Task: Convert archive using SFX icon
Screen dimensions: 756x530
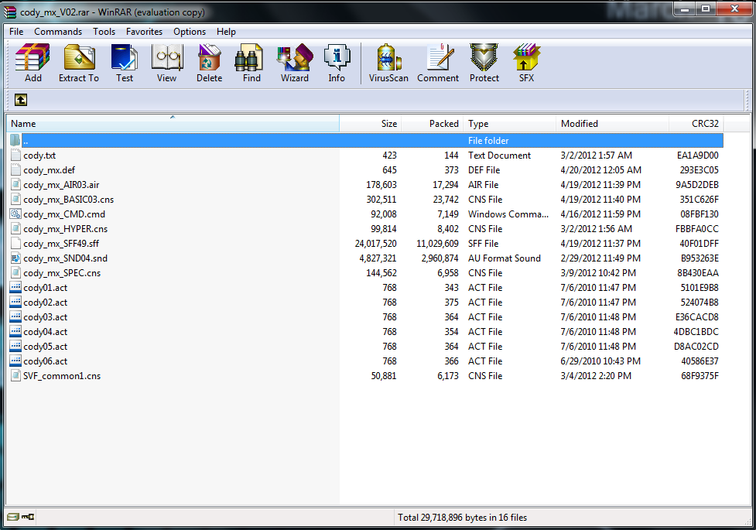Action: tap(526, 63)
